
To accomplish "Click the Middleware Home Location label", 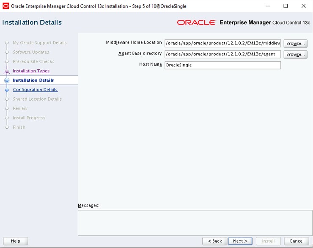I will click(134, 42).
